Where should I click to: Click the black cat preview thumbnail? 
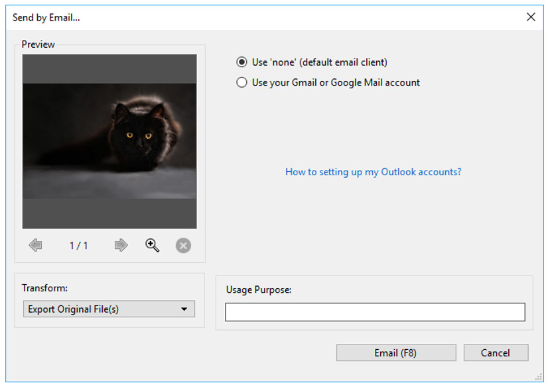point(109,141)
